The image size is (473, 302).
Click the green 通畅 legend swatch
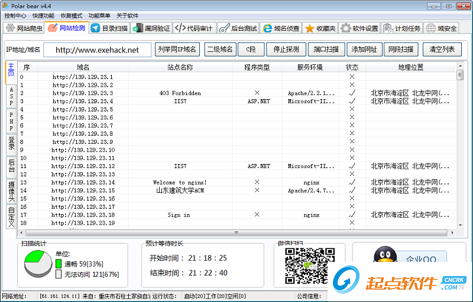(x=59, y=264)
